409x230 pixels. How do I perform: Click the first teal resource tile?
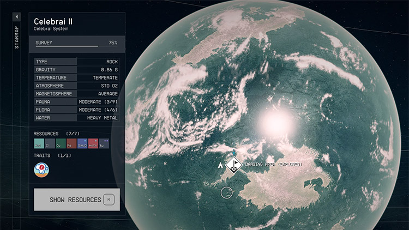click(39, 144)
